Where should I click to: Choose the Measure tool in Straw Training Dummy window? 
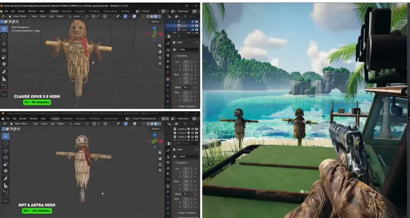coord(6,186)
